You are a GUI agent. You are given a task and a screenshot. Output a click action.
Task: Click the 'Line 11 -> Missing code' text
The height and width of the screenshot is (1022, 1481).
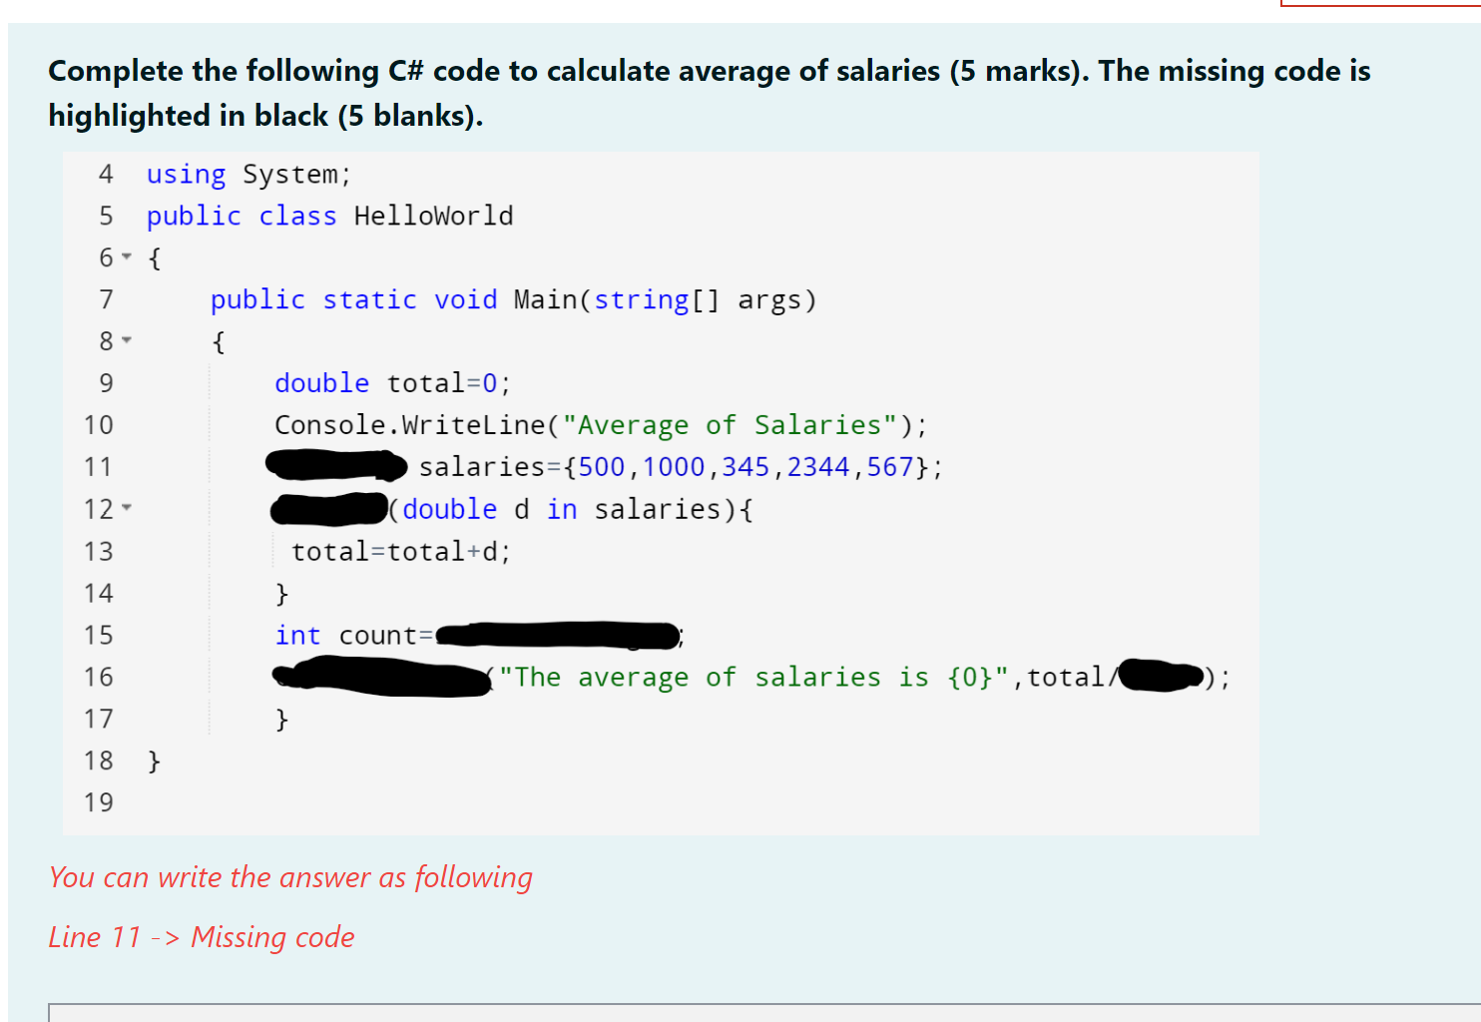(201, 937)
